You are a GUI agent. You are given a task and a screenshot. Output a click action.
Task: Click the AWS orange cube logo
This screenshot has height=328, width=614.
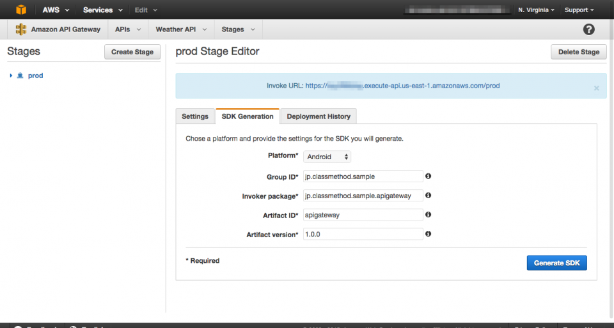click(x=20, y=10)
